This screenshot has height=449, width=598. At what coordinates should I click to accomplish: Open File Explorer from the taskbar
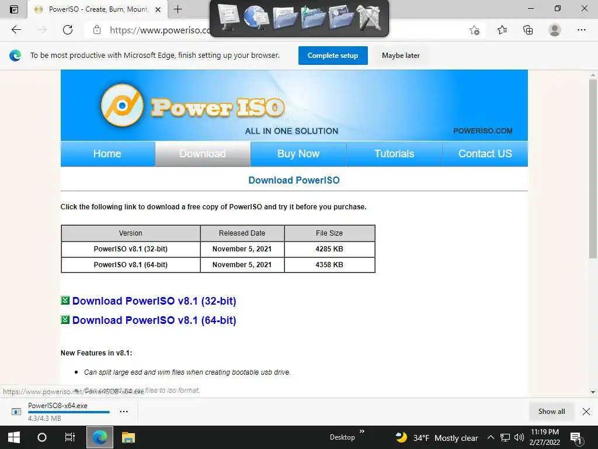pos(128,437)
